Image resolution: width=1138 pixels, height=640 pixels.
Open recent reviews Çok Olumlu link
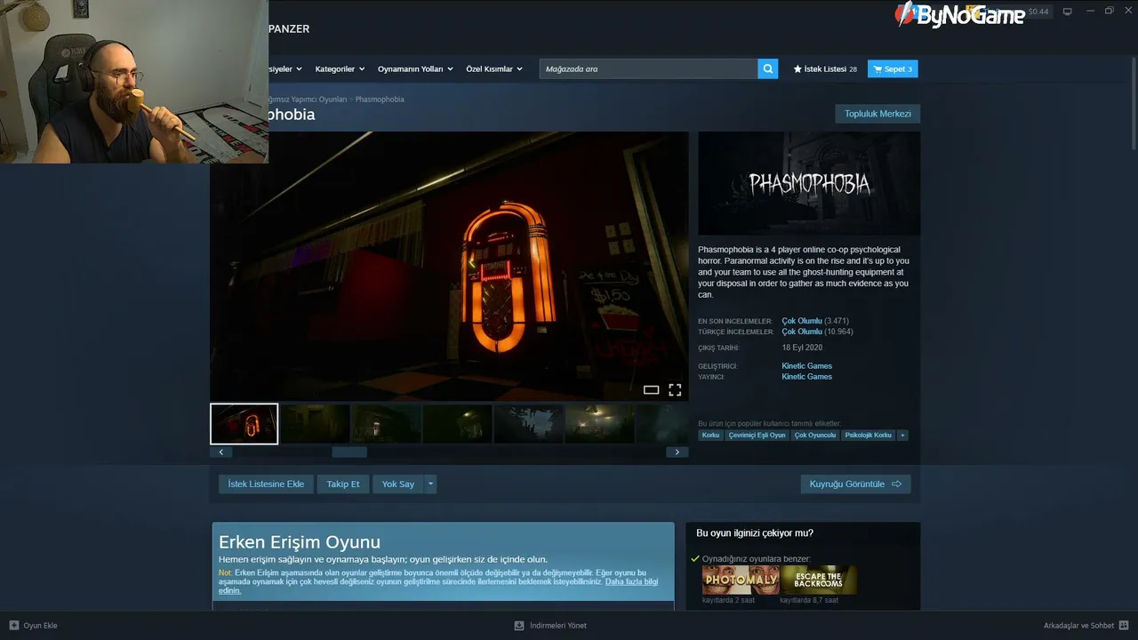[802, 321]
